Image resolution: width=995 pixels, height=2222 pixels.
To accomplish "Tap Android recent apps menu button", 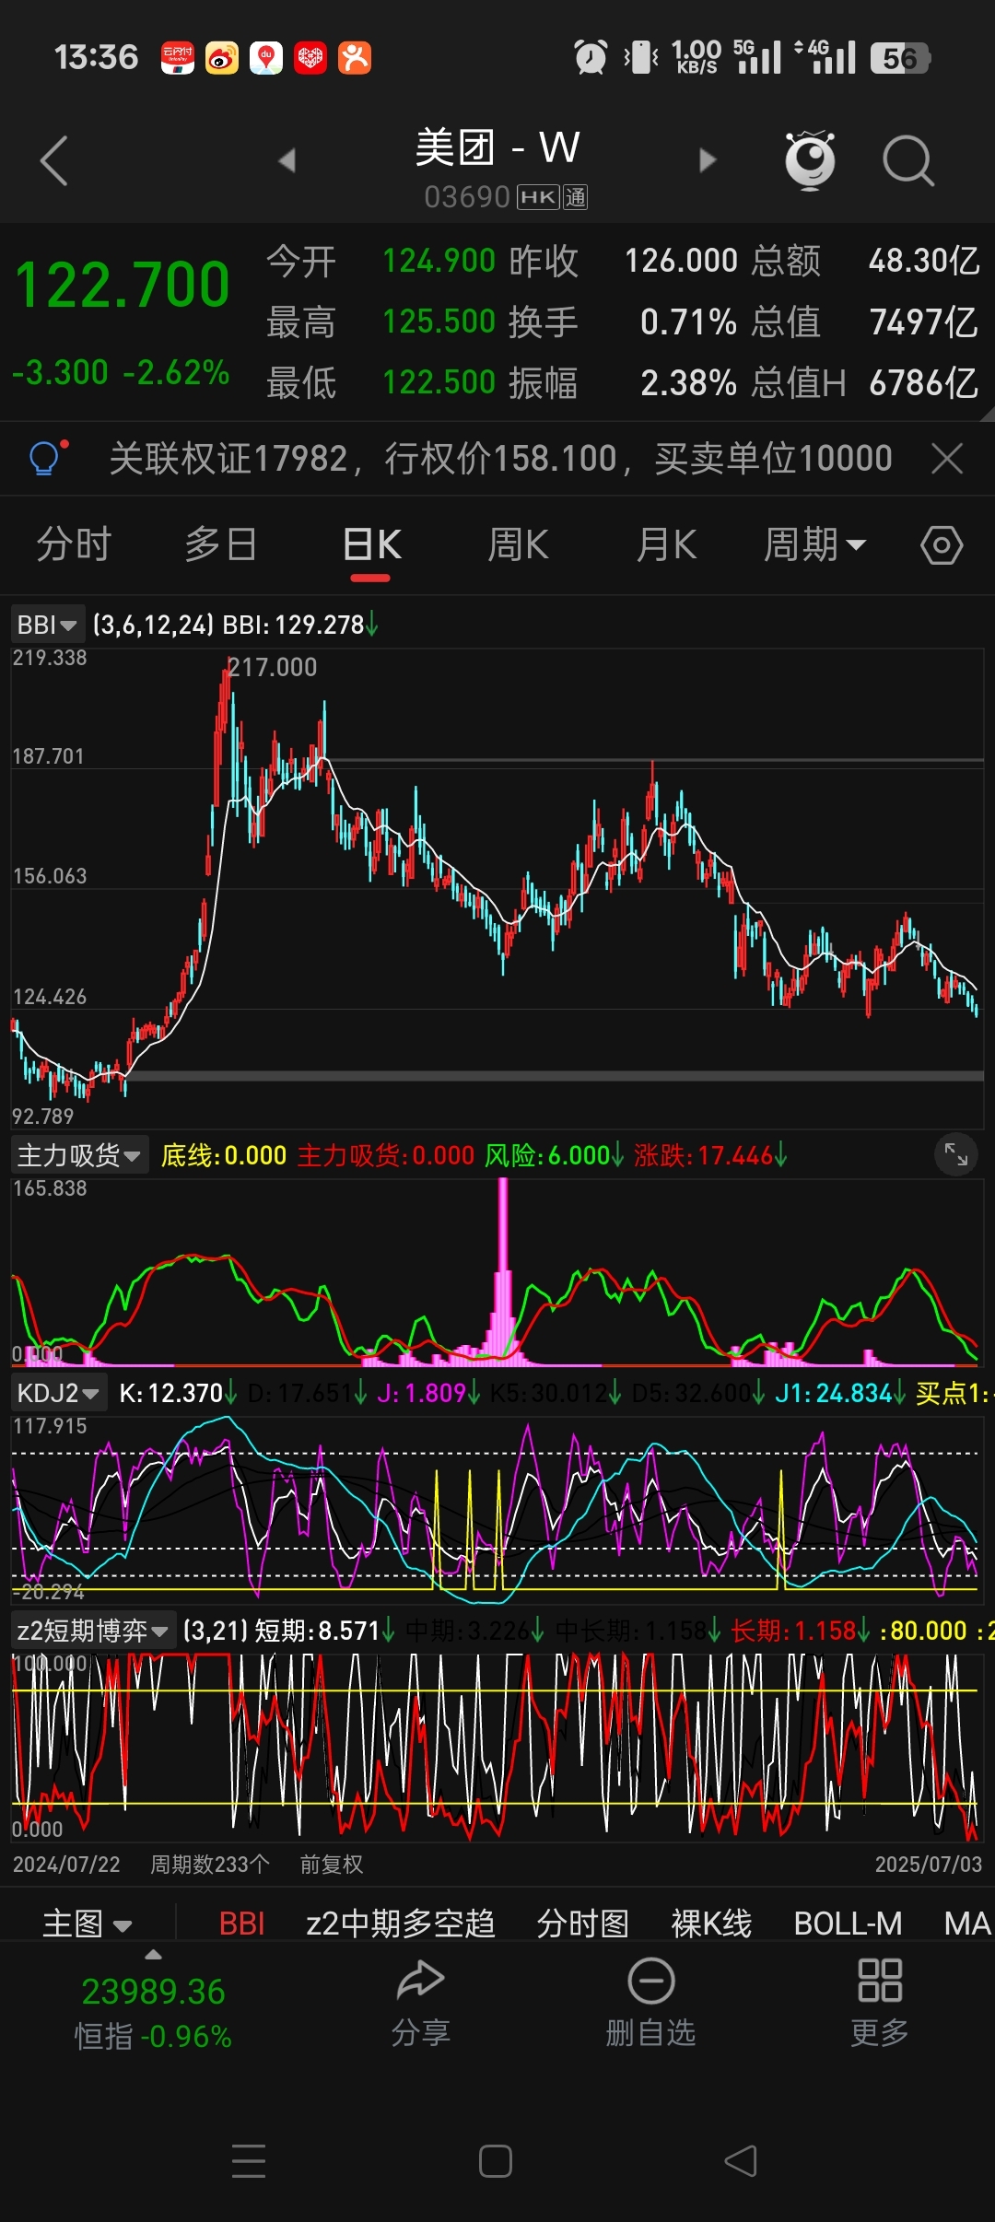I will pyautogui.click(x=249, y=2160).
